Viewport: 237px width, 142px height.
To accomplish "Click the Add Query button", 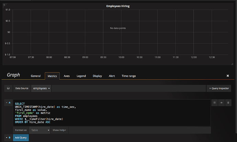I will (x=21, y=138).
